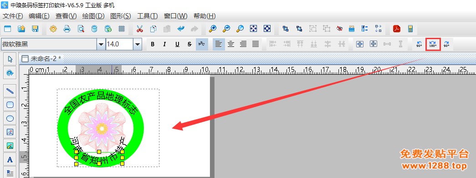Rotate selection 180 degrees button

[433, 44]
